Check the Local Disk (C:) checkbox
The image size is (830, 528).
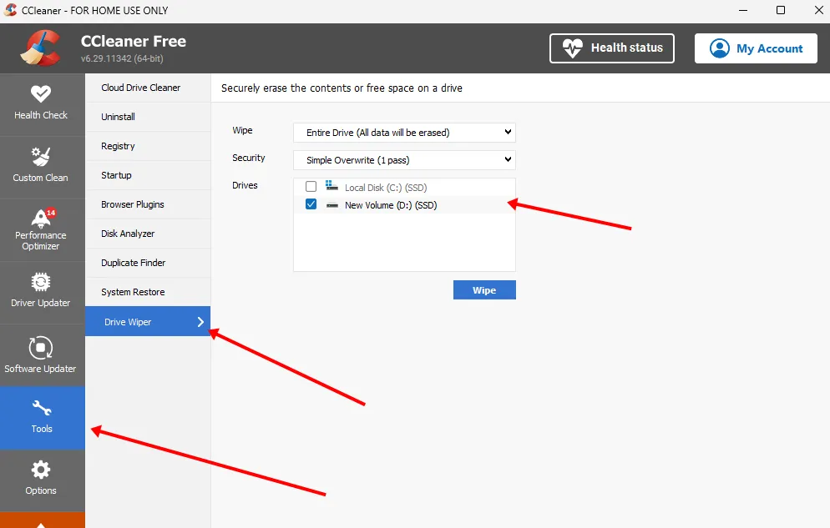coord(311,187)
